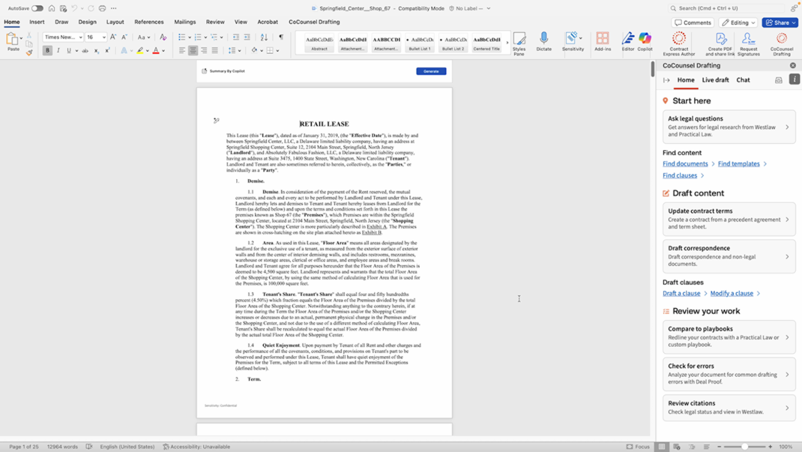The image size is (802, 452).
Task: Toggle show paragraph marks
Action: coord(281,38)
